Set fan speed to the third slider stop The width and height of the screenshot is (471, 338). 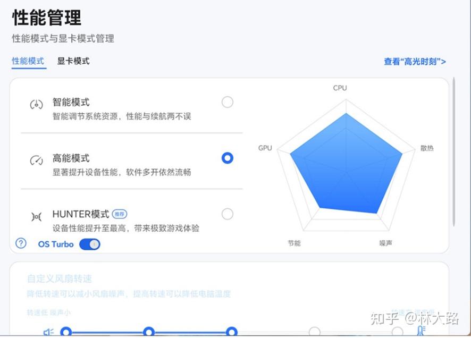coord(232,332)
